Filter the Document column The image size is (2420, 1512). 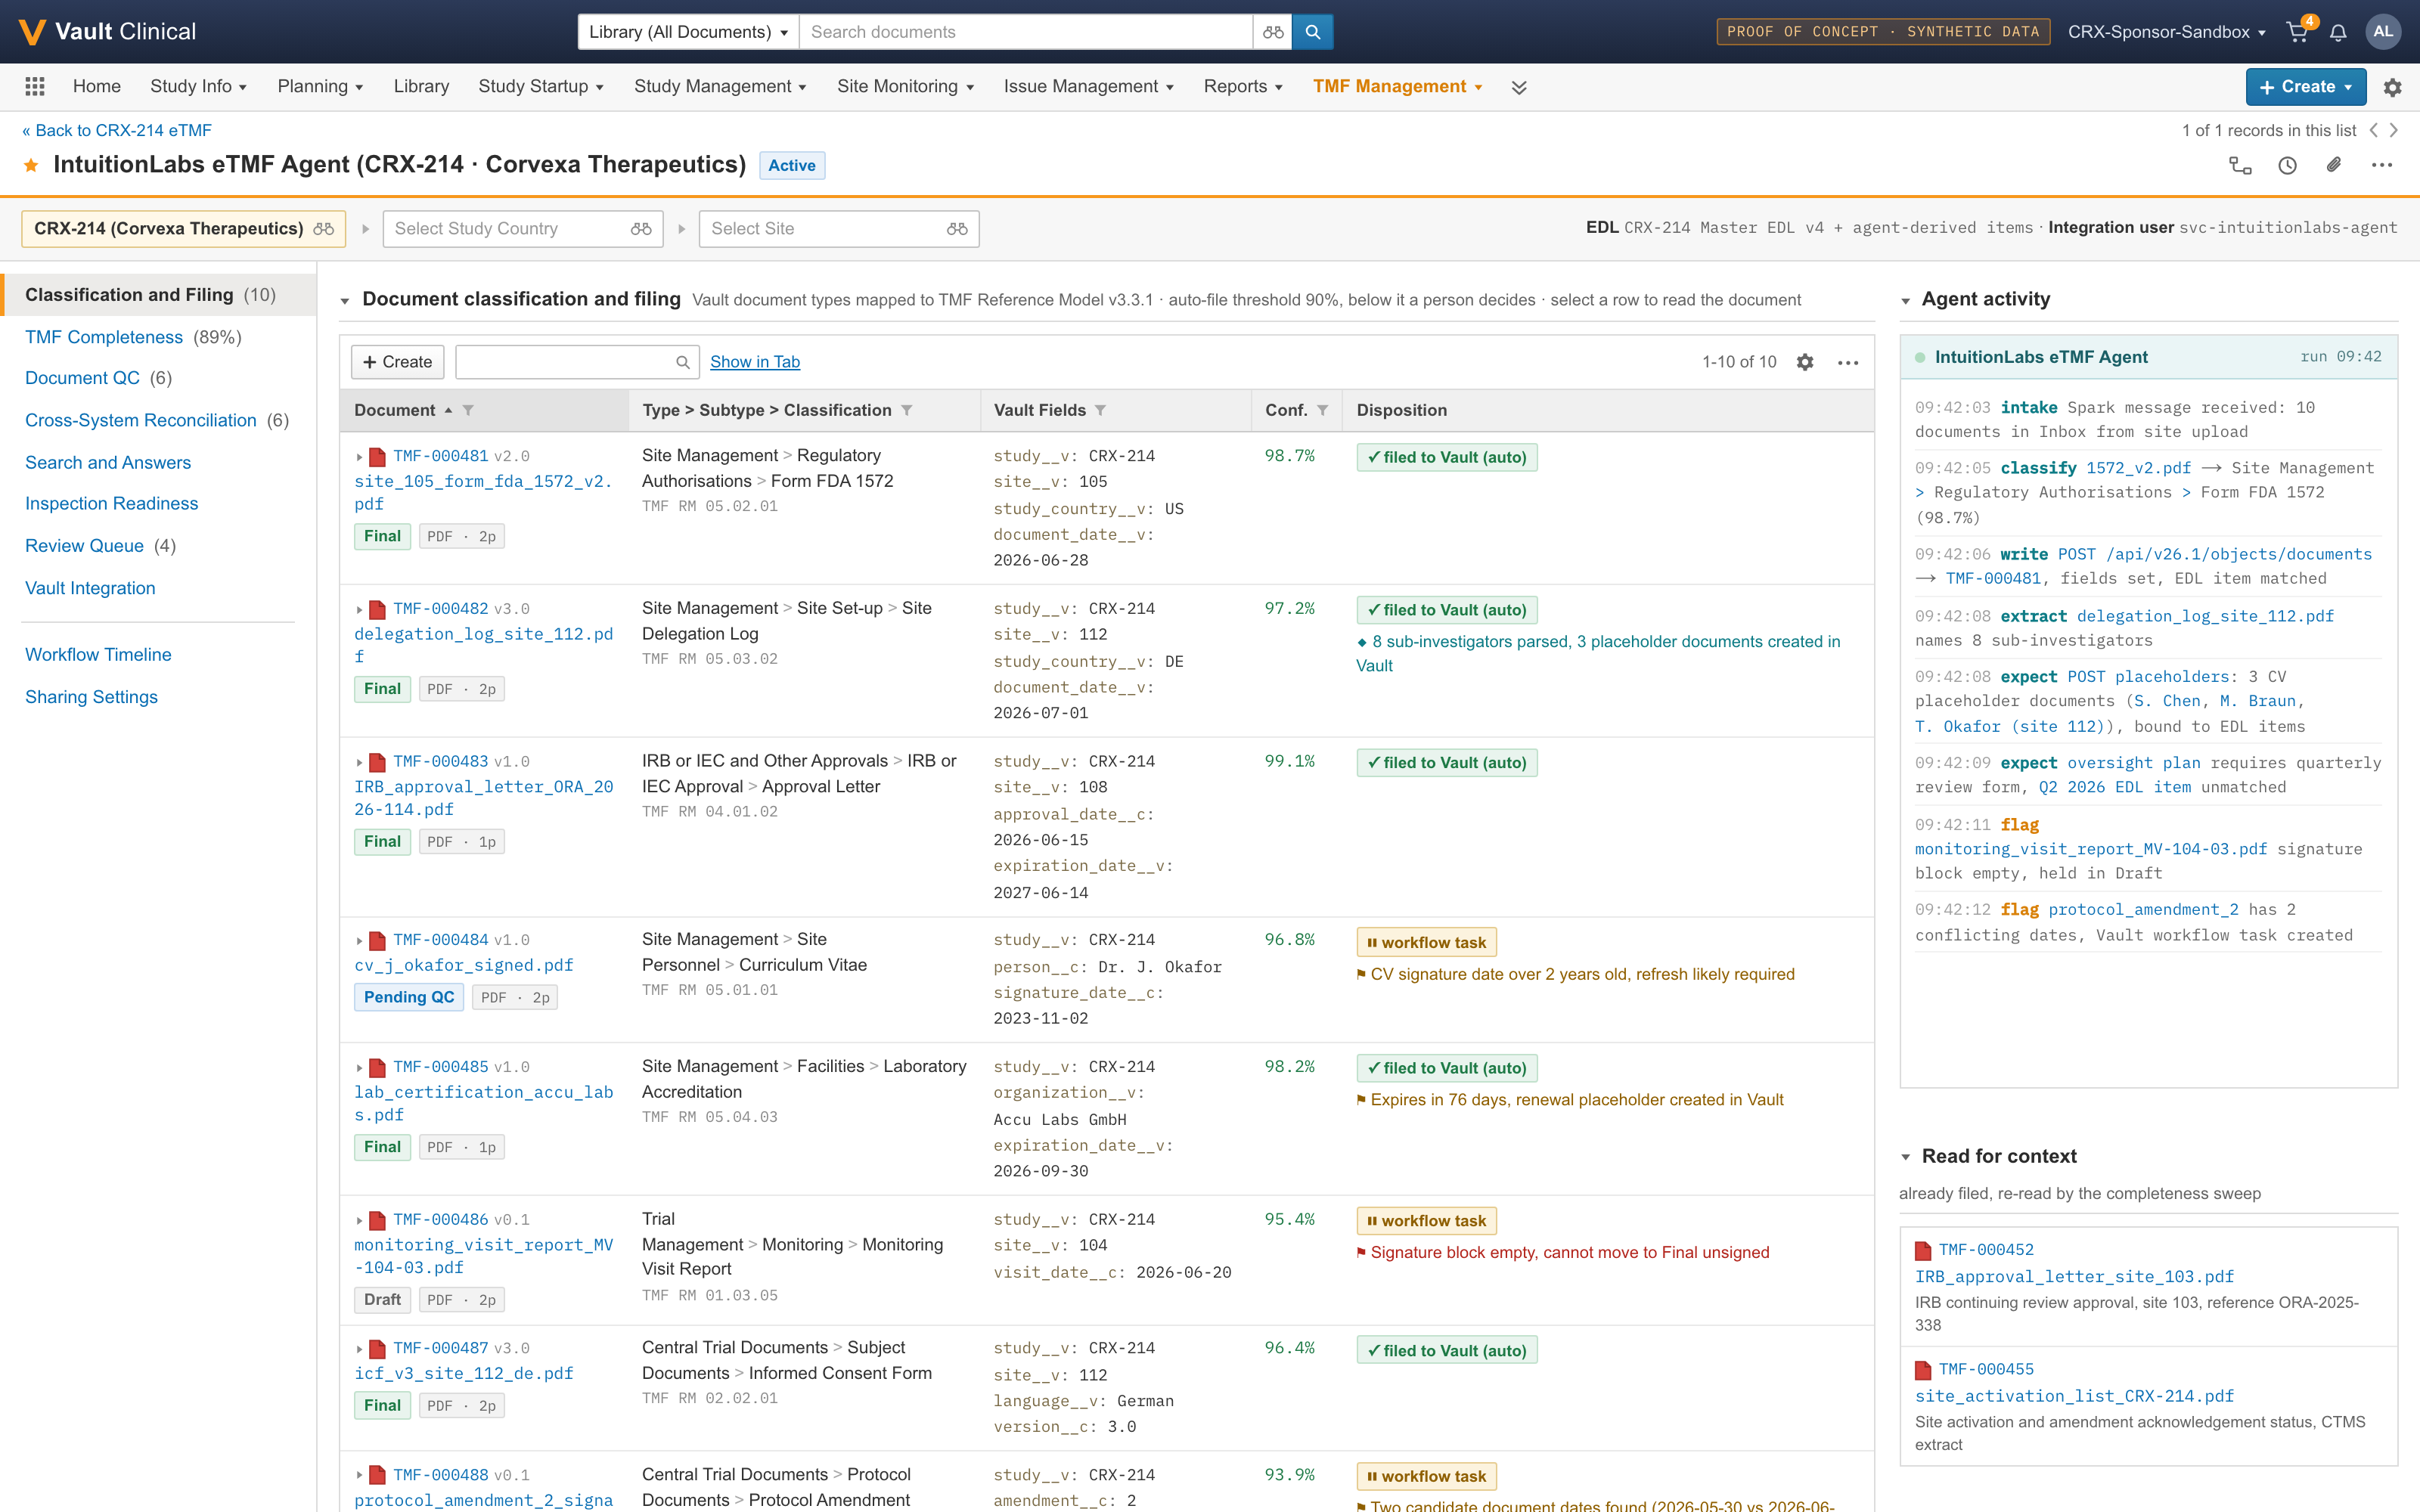(468, 410)
